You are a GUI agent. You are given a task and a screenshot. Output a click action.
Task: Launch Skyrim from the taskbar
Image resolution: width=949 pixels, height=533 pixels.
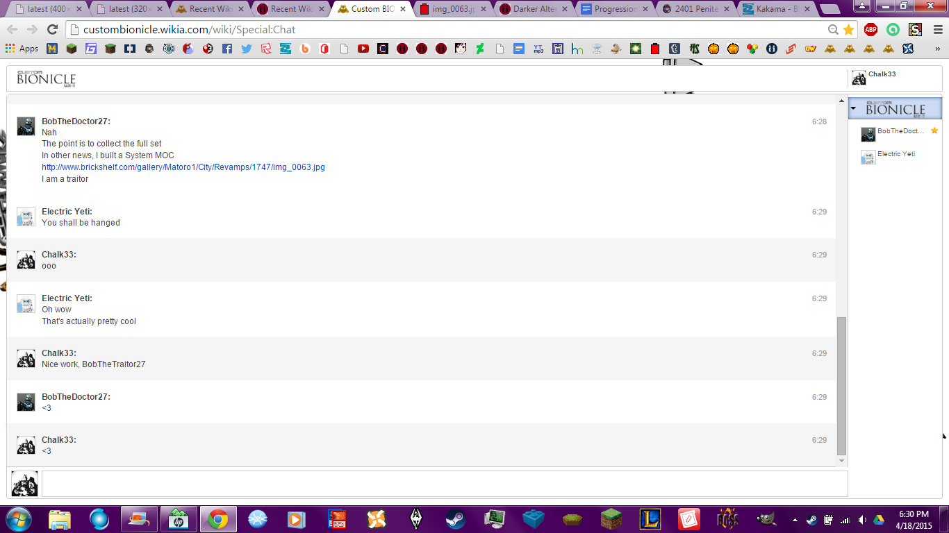[x=416, y=519]
